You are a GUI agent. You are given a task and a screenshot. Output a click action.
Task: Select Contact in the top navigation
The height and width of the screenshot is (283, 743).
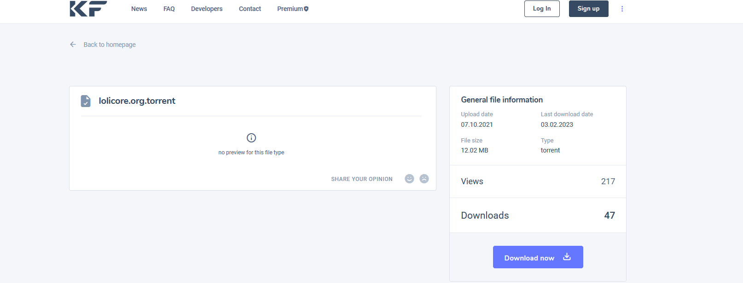[x=250, y=9]
